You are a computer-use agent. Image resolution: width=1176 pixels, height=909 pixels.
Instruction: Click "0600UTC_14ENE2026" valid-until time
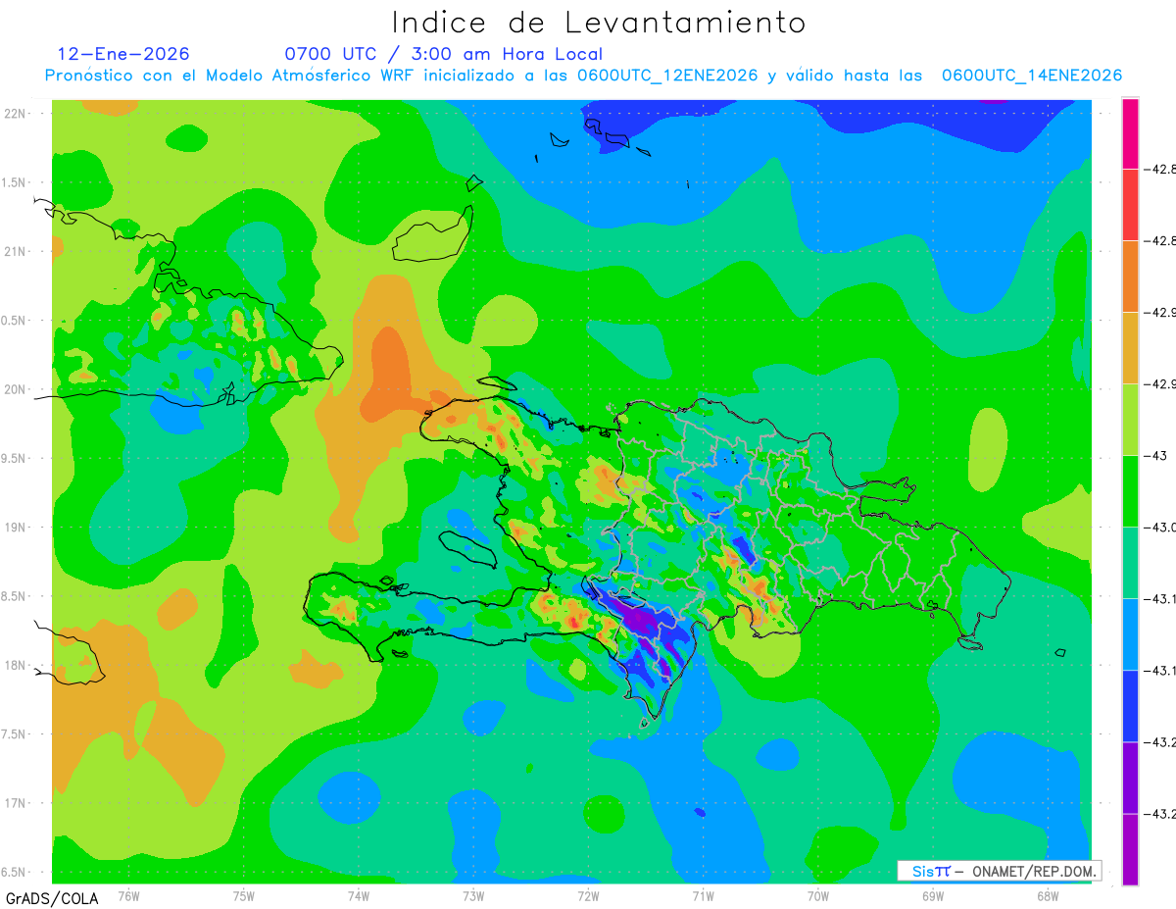coord(1032,76)
